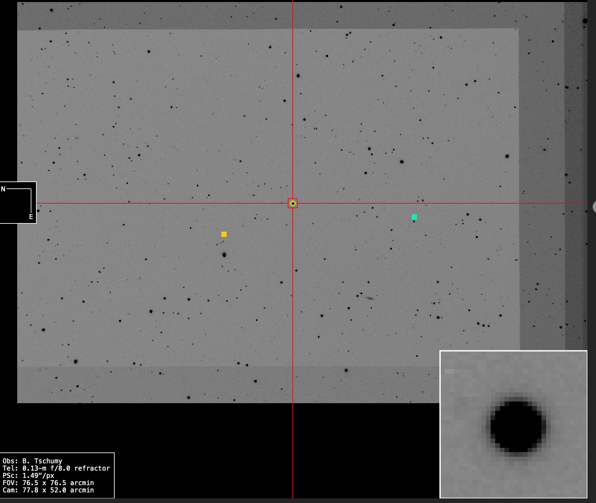Click the black star blob inside the zoom inset
This screenshot has height=503, width=596.
point(516,427)
